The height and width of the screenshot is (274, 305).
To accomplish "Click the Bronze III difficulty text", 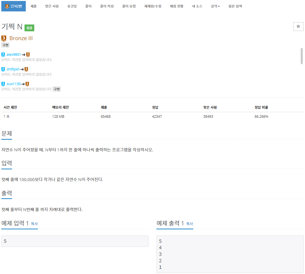I will click(21, 38).
